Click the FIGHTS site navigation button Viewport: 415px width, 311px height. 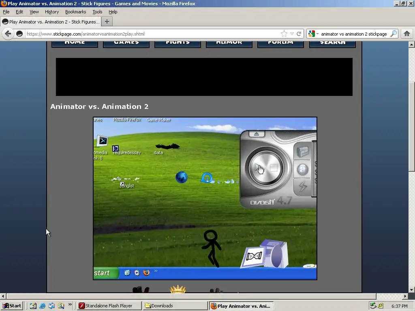(x=178, y=44)
